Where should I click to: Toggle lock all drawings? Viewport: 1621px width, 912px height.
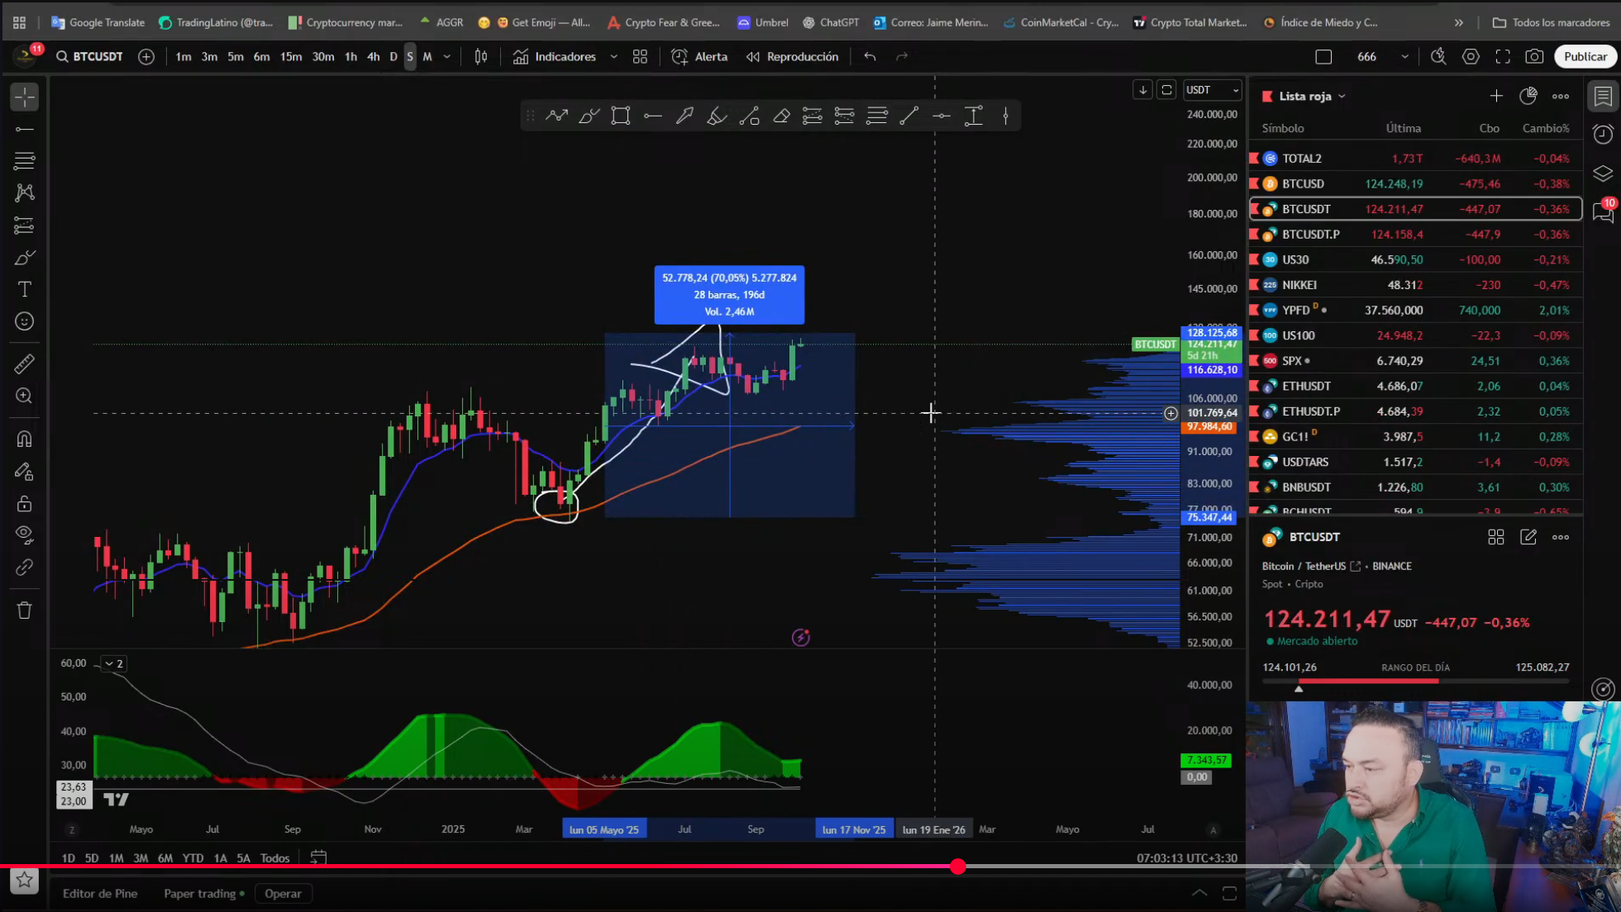click(x=25, y=503)
